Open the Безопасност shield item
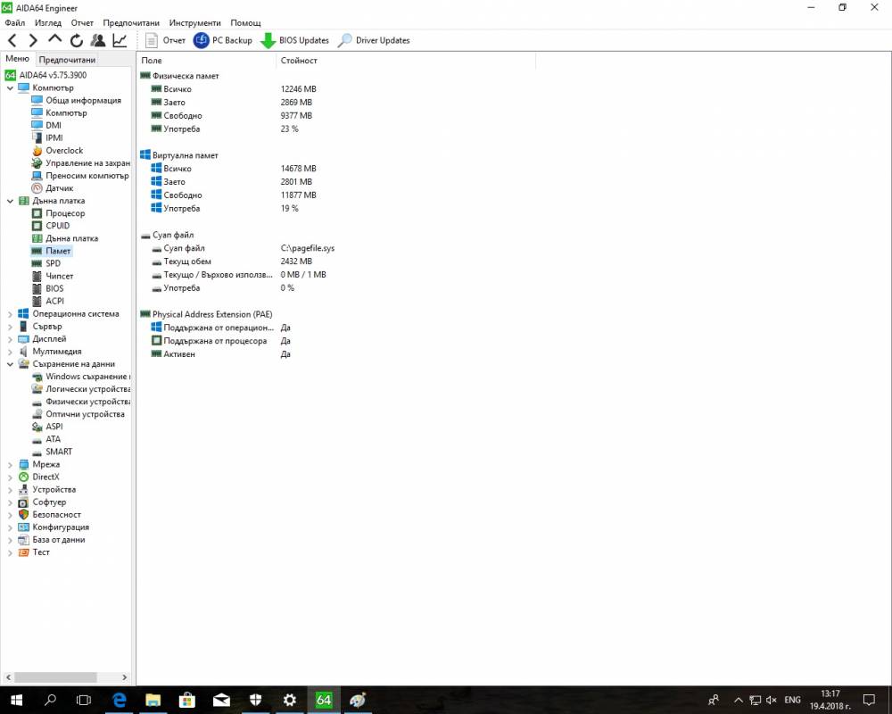This screenshot has width=892, height=714. [49, 515]
